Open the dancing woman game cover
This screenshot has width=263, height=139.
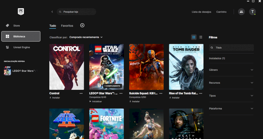tap(146, 124)
